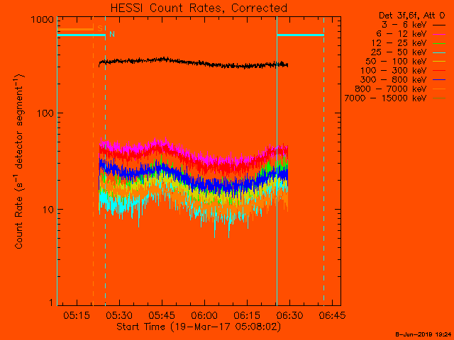
Task: Click the 'Start Time (19-Mar-17 05:08:02)' axis title
Action: tap(199, 327)
